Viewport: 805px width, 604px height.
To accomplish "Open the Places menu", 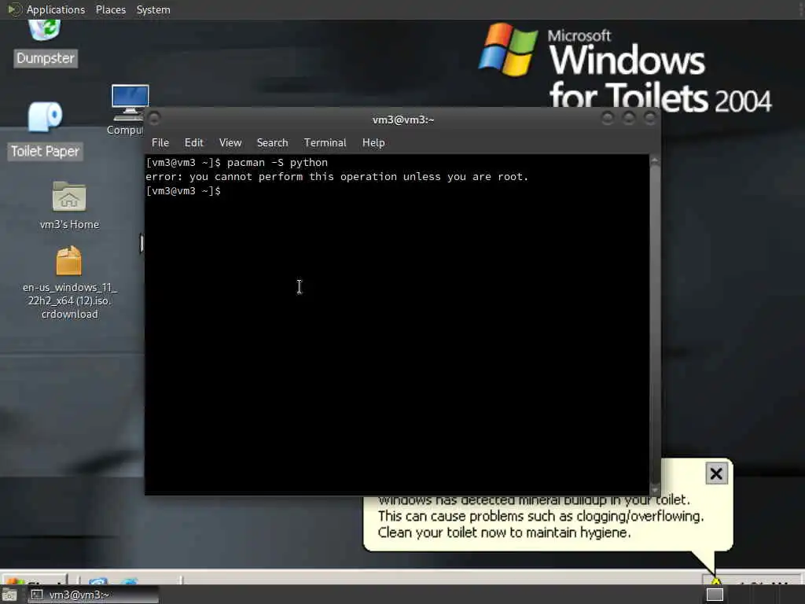I will point(110,9).
